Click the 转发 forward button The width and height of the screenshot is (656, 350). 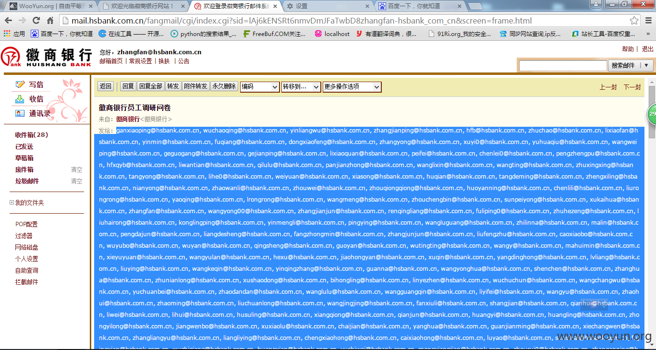[173, 86]
